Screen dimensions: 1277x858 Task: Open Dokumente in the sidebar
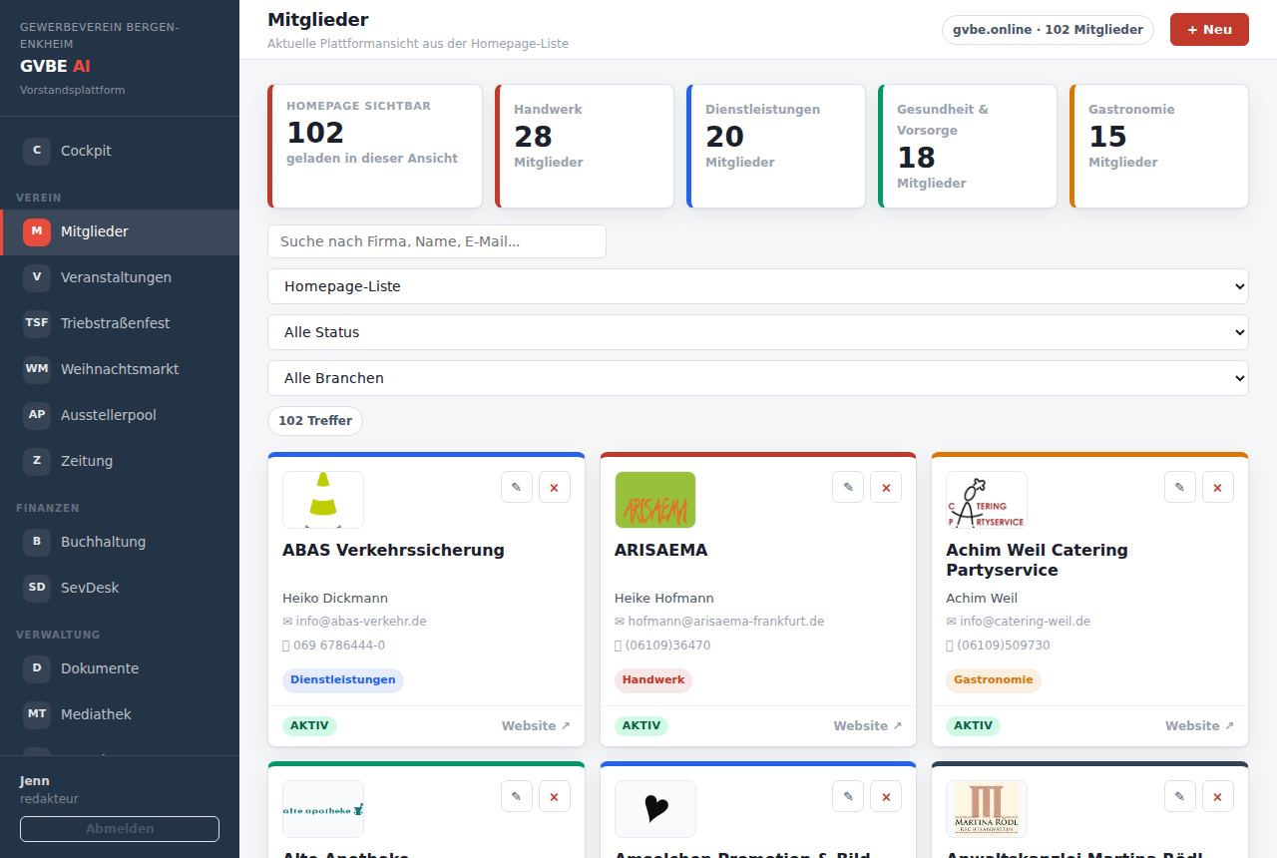pyautogui.click(x=120, y=668)
